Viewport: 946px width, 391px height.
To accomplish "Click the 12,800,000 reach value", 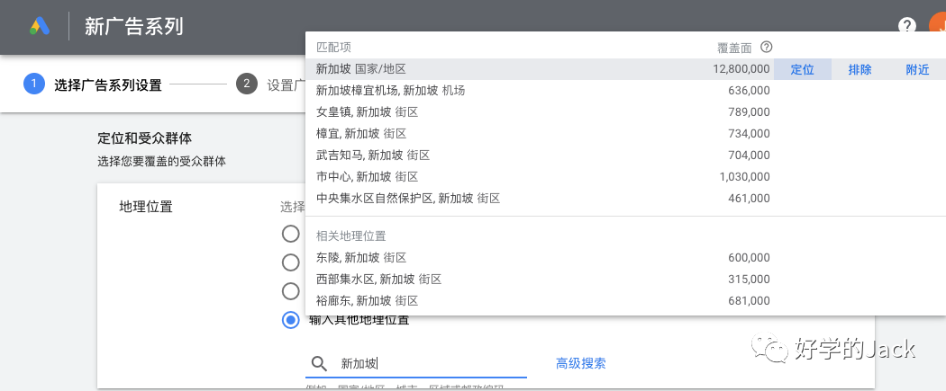I will tap(741, 69).
